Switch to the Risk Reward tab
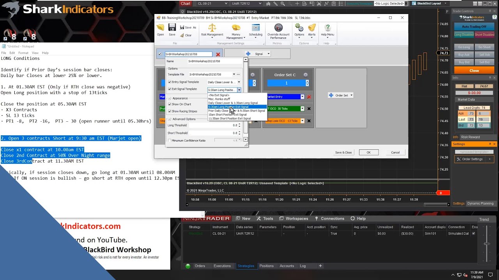Screen dimensions: 499x280 [471, 137]
